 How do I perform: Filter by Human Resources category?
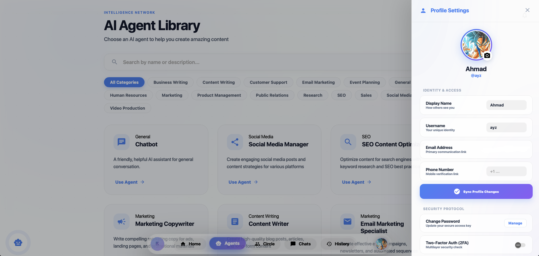[128, 95]
